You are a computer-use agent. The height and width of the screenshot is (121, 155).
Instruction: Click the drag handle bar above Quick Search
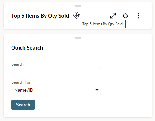(78, 38)
